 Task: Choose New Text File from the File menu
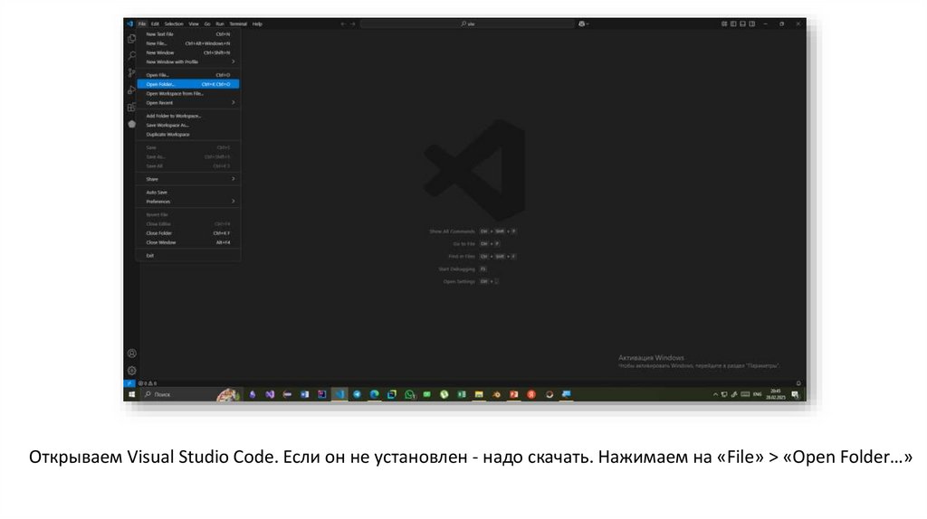188,34
